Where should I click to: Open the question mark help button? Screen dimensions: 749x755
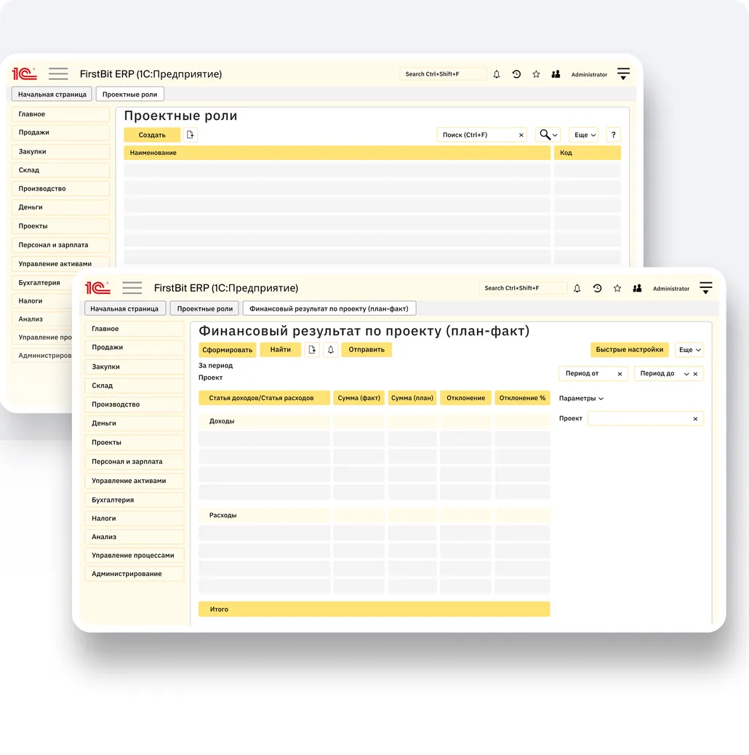pyautogui.click(x=614, y=135)
